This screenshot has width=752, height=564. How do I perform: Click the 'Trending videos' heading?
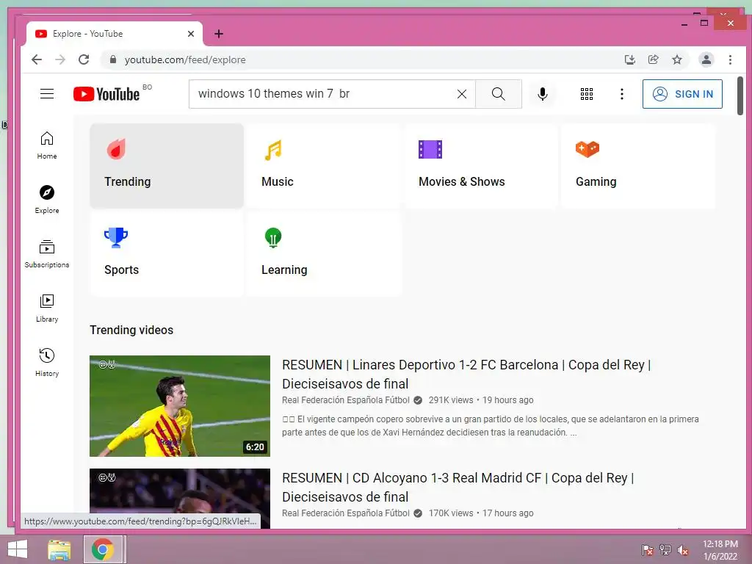(131, 330)
